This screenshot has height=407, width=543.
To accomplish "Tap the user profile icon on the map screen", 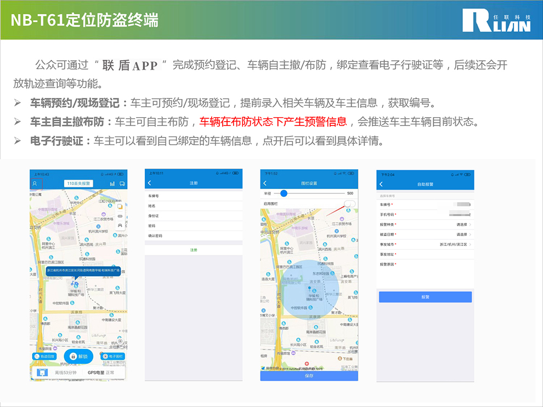I will click(35, 184).
